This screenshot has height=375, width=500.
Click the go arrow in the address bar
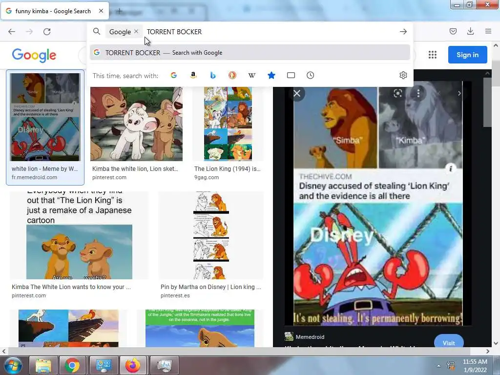403,32
